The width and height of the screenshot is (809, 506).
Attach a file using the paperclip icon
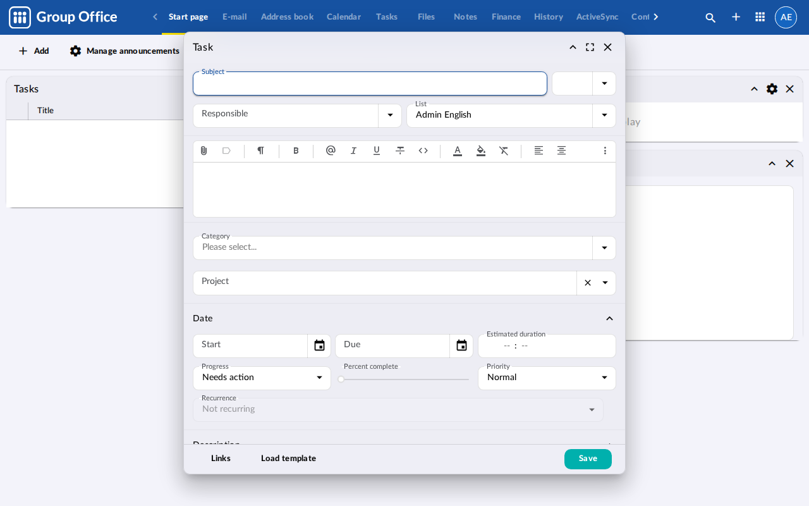pyautogui.click(x=204, y=151)
